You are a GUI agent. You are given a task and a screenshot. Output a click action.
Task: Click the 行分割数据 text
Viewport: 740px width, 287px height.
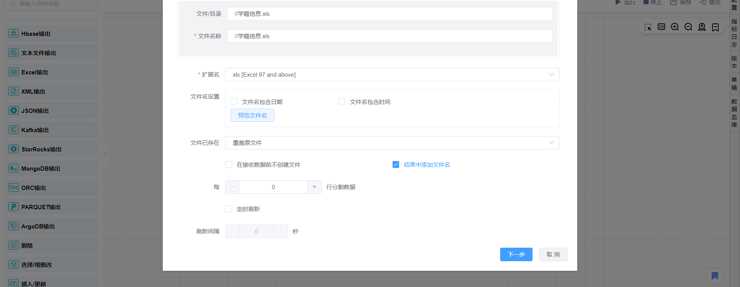pos(341,187)
